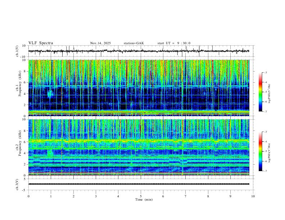This screenshot has height=220, width=285.
Task: Click the ch.2 PSD color bar
Action: click(x=261, y=151)
